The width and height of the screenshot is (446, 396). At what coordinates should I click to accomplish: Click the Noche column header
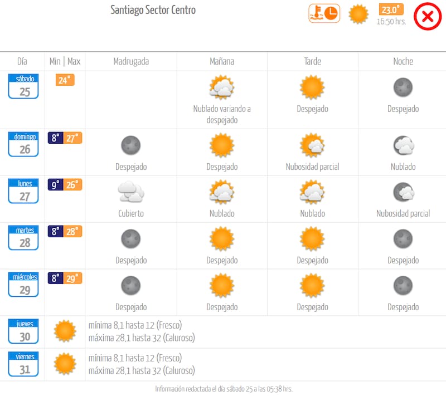tap(403, 61)
